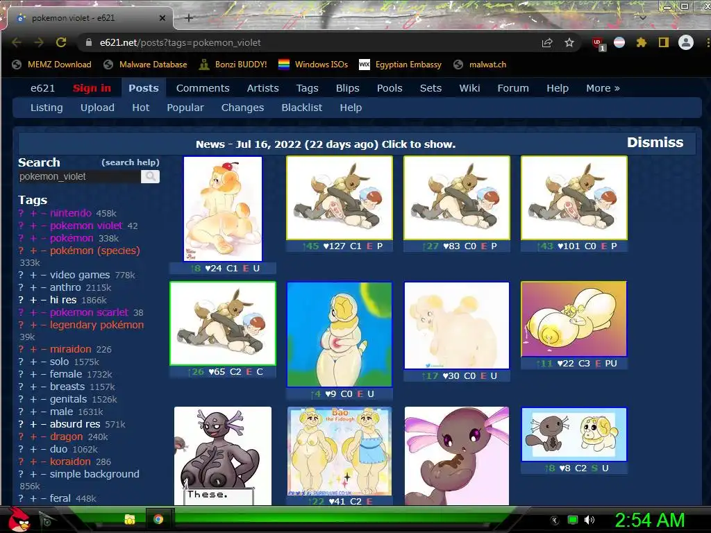The height and width of the screenshot is (533, 711).
Task: Open the Listing subnav link
Action: 47,108
